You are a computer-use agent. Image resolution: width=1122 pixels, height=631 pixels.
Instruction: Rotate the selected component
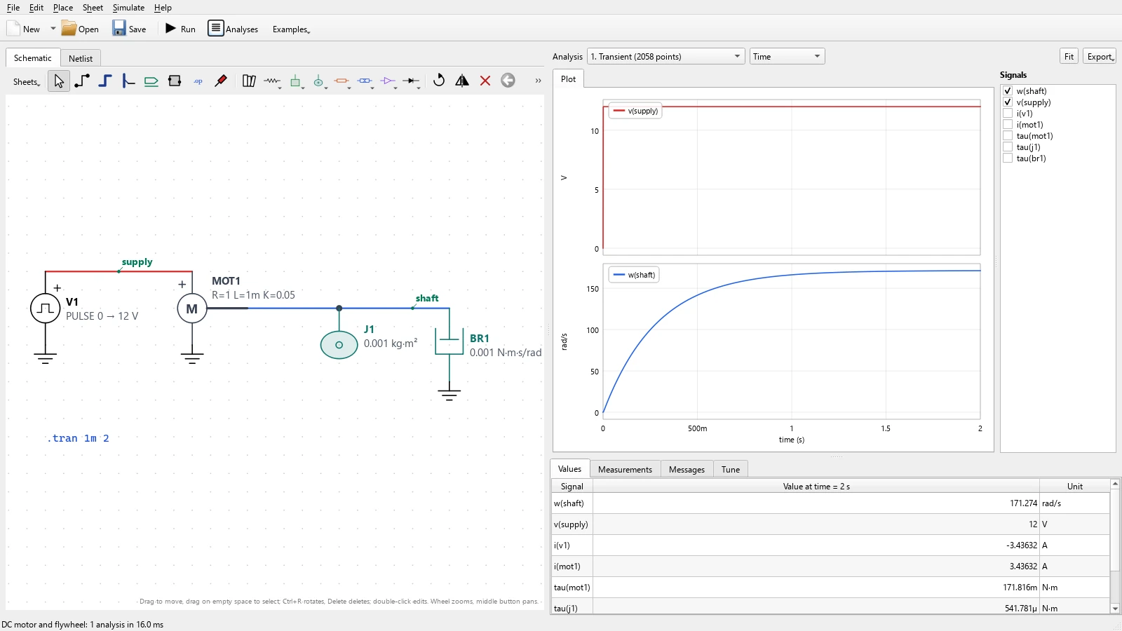point(439,81)
